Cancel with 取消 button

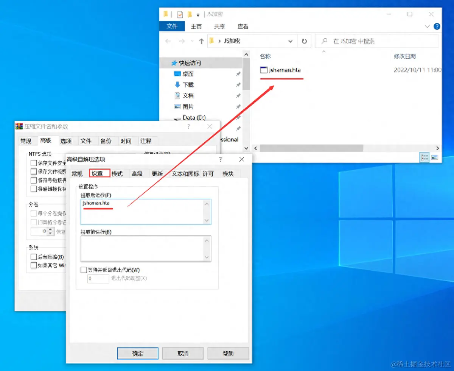(x=183, y=354)
